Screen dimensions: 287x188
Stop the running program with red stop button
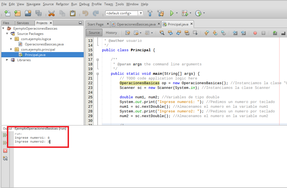(x=5, y=151)
